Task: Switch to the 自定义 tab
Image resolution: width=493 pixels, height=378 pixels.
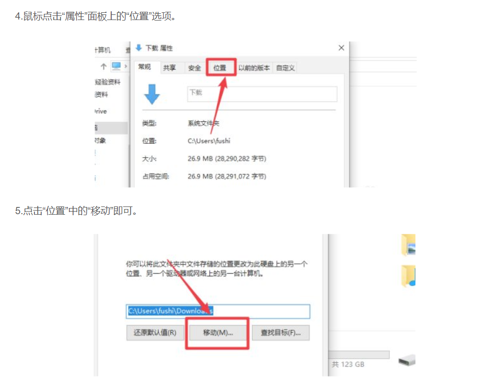Action: point(285,68)
